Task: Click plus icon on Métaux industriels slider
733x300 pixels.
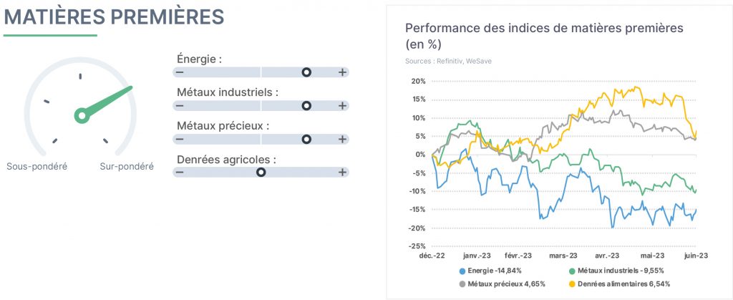Action: pyautogui.click(x=343, y=106)
